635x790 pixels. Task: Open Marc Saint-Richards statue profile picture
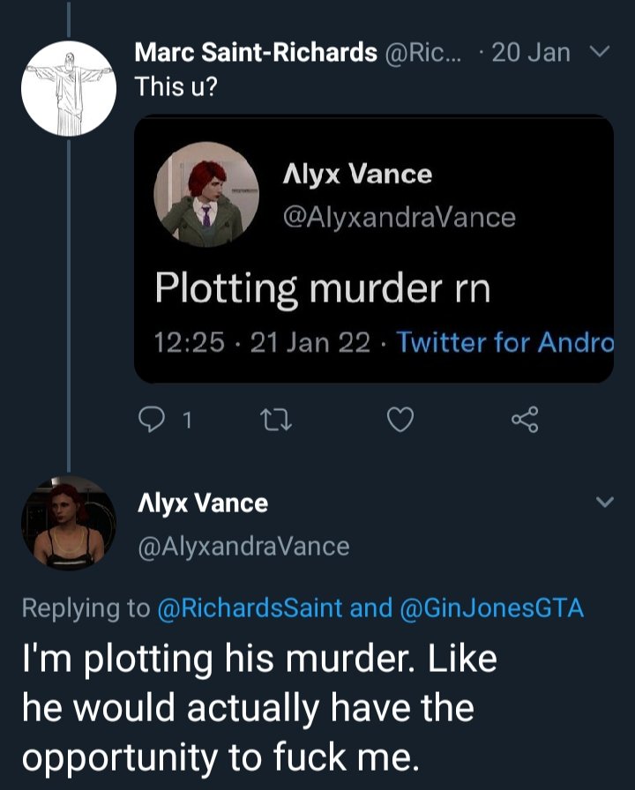[68, 88]
